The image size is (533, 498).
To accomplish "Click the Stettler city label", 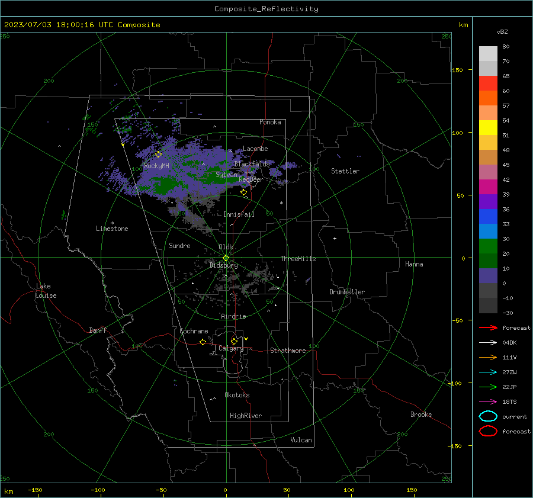I will click(345, 171).
